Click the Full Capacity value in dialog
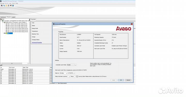The height and width of the screenshot is (97, 186). click(x=114, y=34)
